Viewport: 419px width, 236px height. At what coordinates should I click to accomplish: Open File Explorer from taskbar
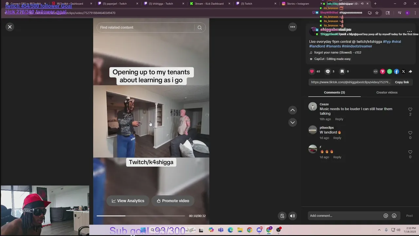[240, 230]
